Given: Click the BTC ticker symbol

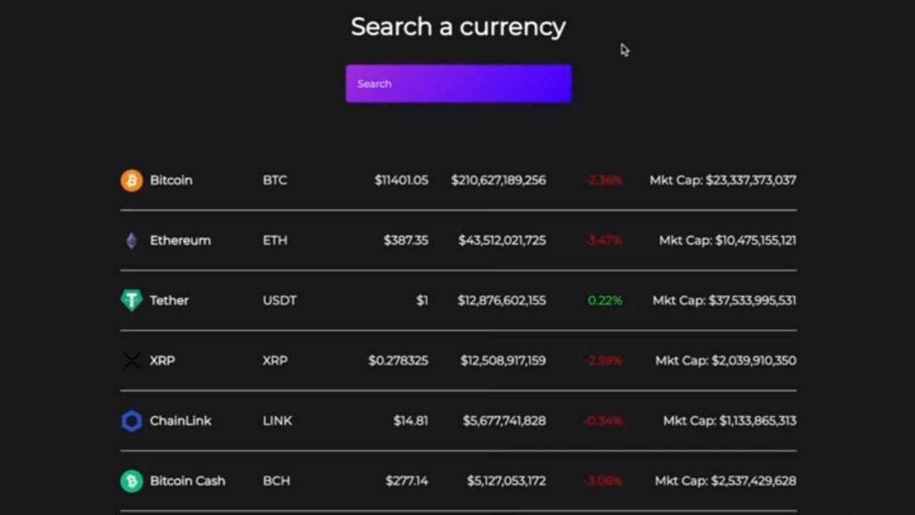Looking at the screenshot, I should 274,180.
